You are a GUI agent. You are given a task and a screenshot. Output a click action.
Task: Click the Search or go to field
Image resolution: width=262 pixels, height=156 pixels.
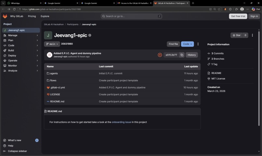point(131,16)
